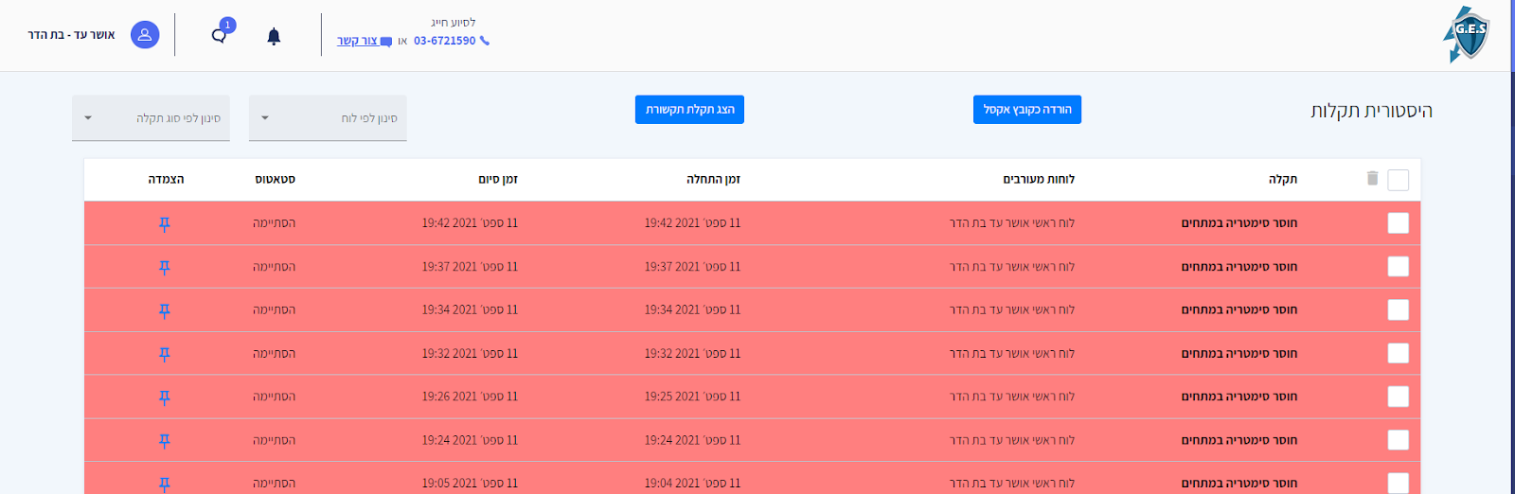Tick the select-all checkbox in table header
Viewport: 1515px width, 494px height.
click(x=1398, y=180)
